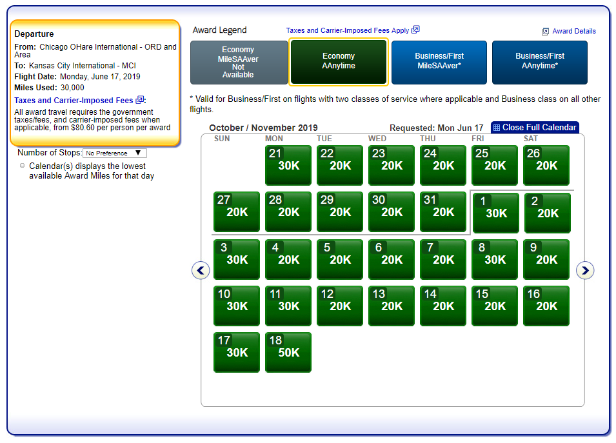Pick November 1 date tile

(496, 213)
